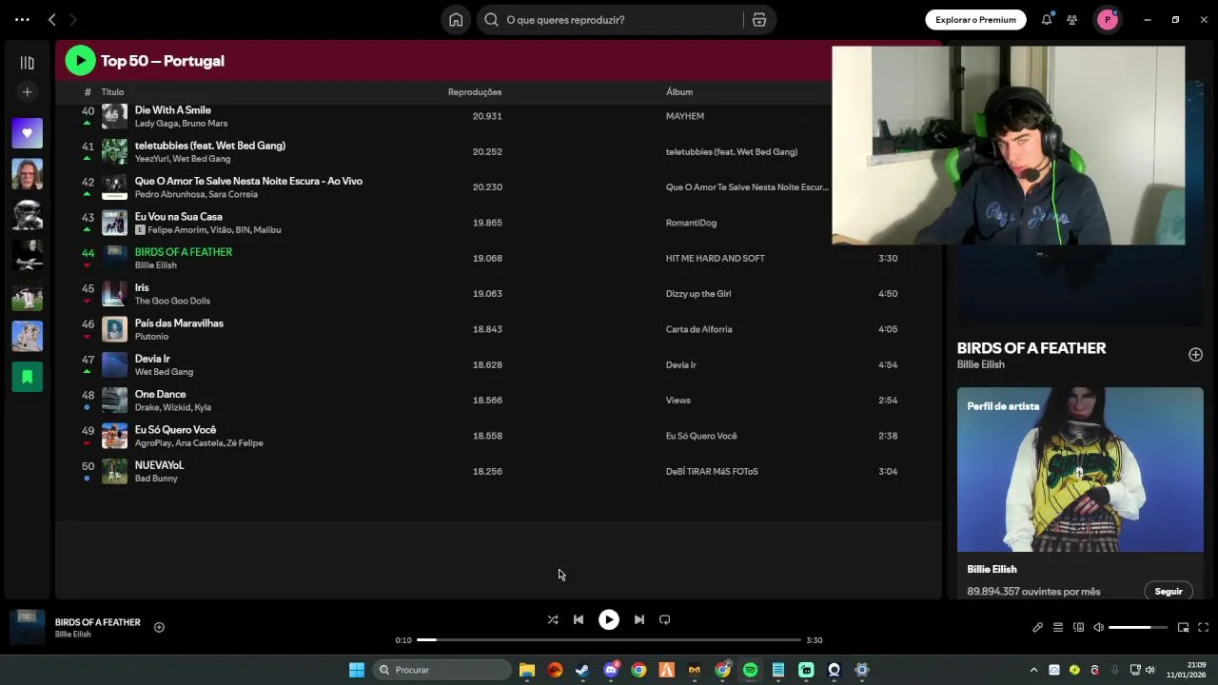The width and height of the screenshot is (1218, 685).
Task: Open album 'DeBÍ TiRAR MáS FOToS'
Action: pos(712,472)
